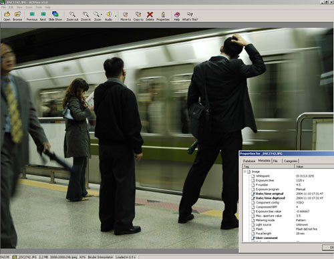The height and width of the screenshot is (259, 334).
Task: Select the Focal length row
Action: tap(292, 234)
